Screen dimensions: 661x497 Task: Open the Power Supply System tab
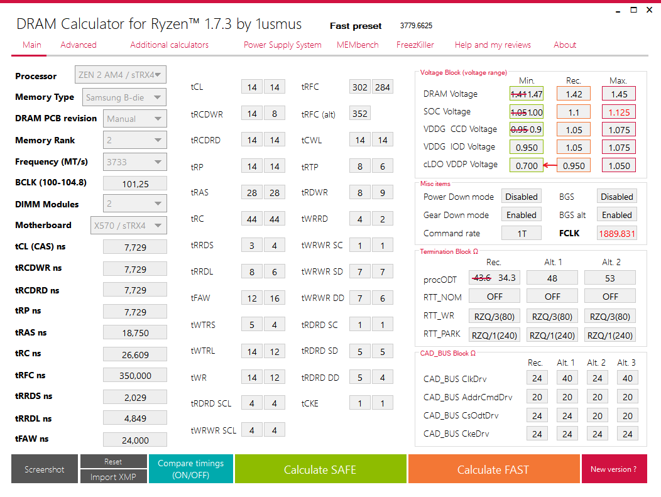pos(283,45)
